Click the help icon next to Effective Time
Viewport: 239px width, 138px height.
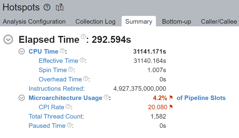82,60
